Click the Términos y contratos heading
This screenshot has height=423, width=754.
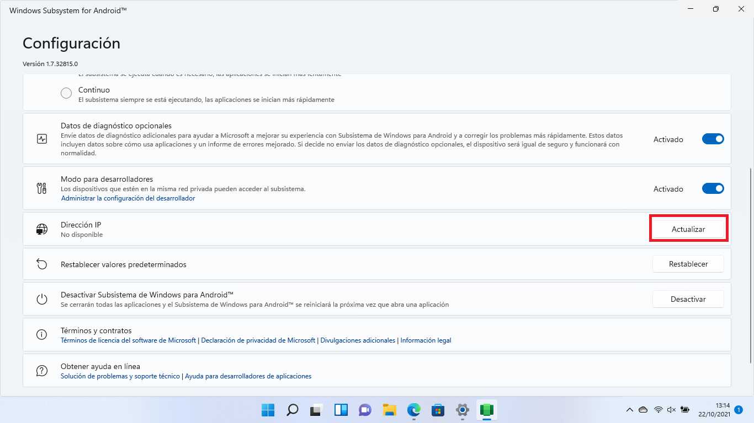click(96, 330)
